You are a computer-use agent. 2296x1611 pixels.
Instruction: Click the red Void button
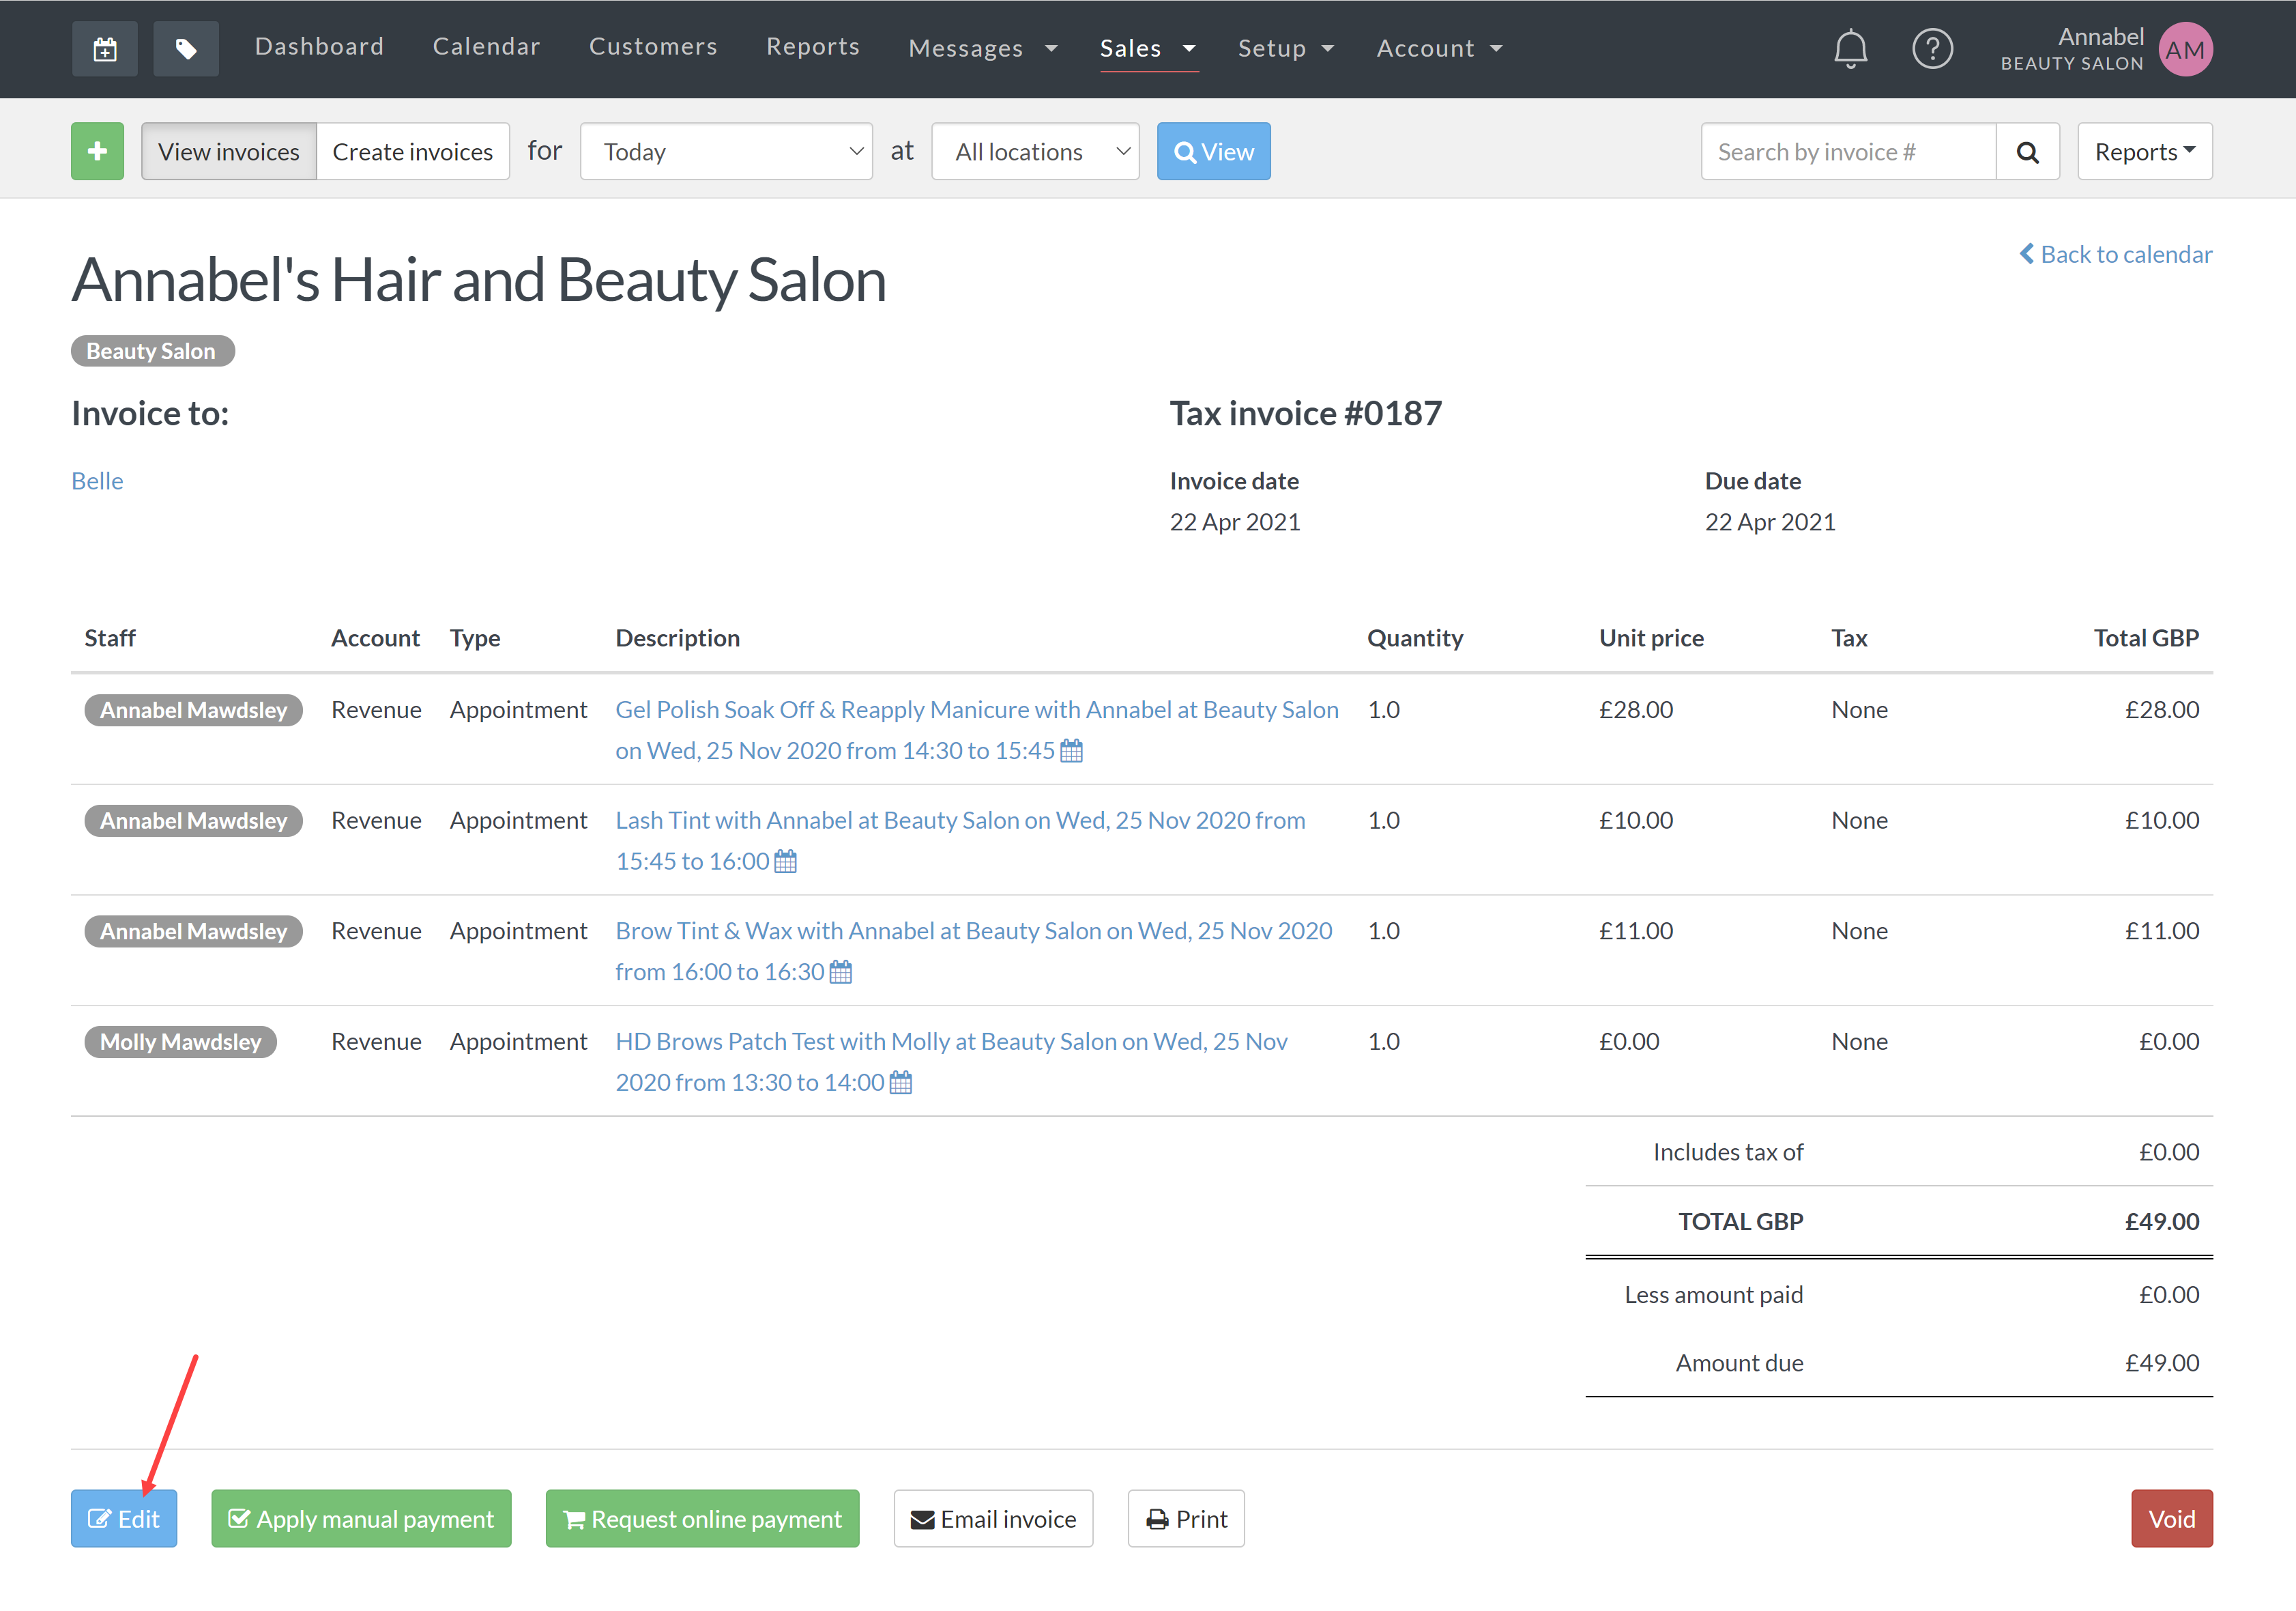coord(2171,1518)
